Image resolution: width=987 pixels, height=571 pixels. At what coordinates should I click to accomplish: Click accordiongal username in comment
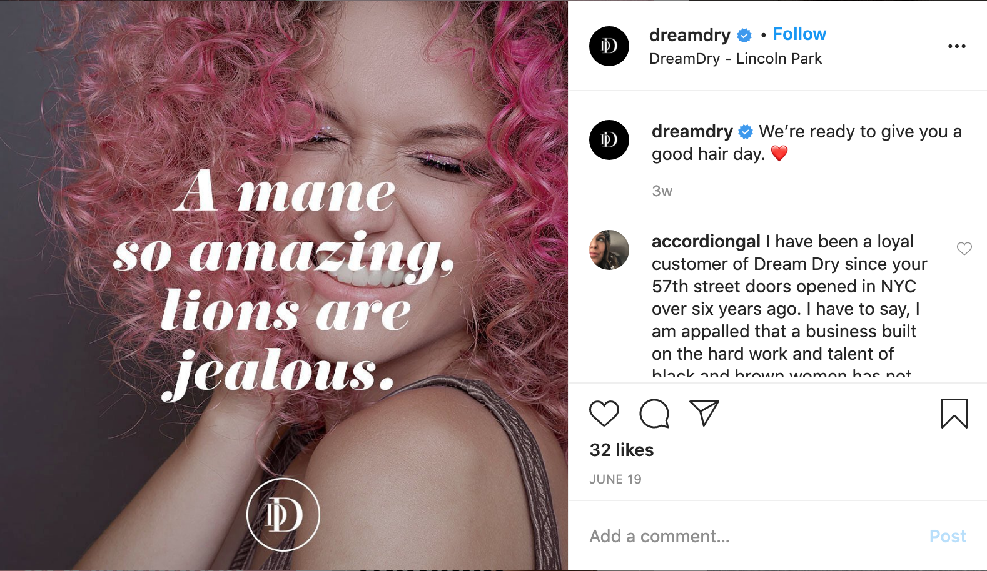click(x=706, y=242)
